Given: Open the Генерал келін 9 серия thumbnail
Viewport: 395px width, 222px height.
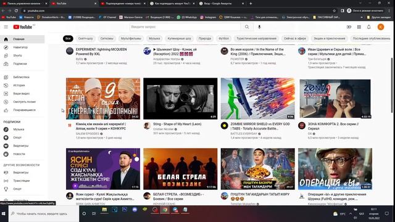Looking at the screenshot, I should coord(103,99).
